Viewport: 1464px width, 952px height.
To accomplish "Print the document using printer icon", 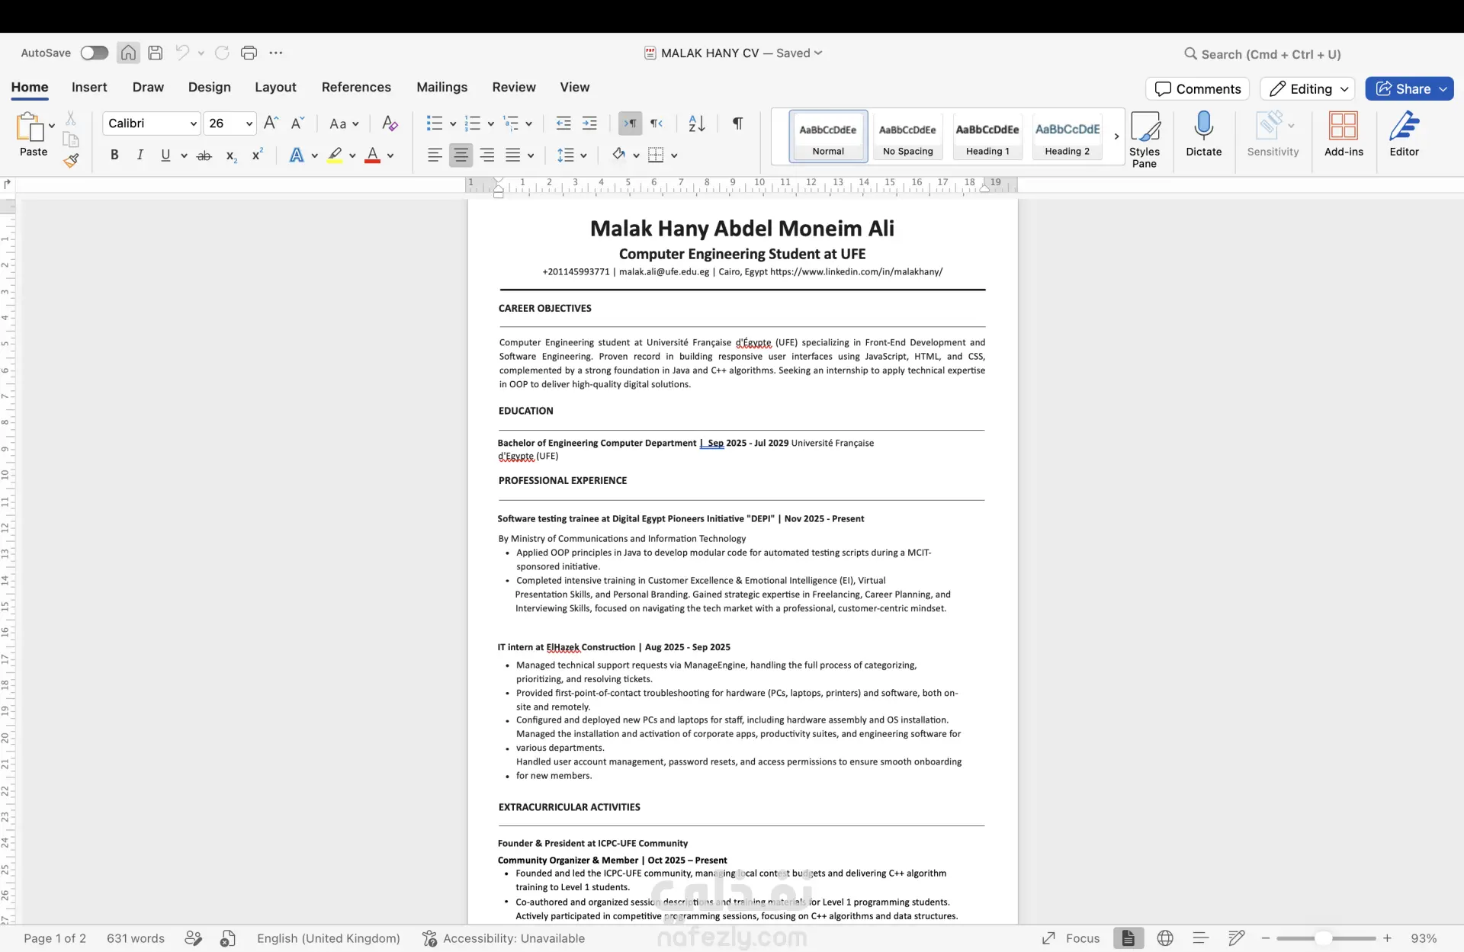I will 249,53.
